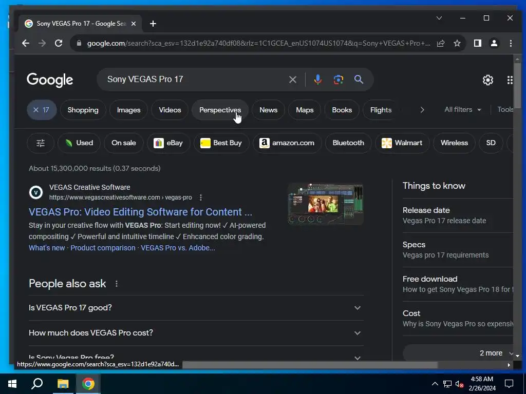Switch to Books results tab

tap(342, 110)
